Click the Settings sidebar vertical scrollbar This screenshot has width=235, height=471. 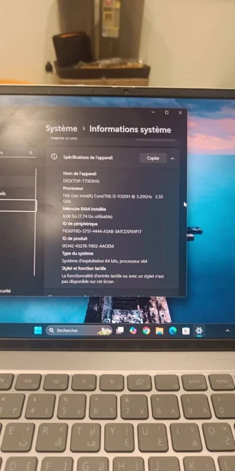coord(35,222)
